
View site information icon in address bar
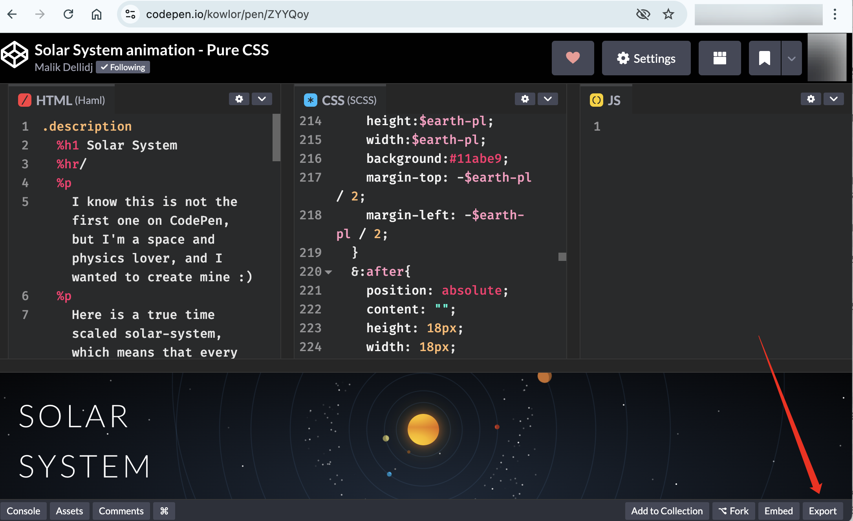(130, 15)
